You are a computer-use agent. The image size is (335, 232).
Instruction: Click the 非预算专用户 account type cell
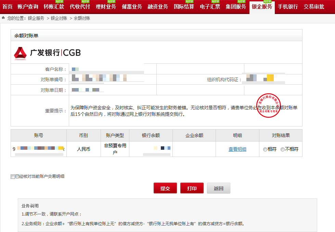115,149
